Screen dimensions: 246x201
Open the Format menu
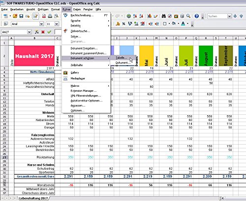click(x=56, y=9)
